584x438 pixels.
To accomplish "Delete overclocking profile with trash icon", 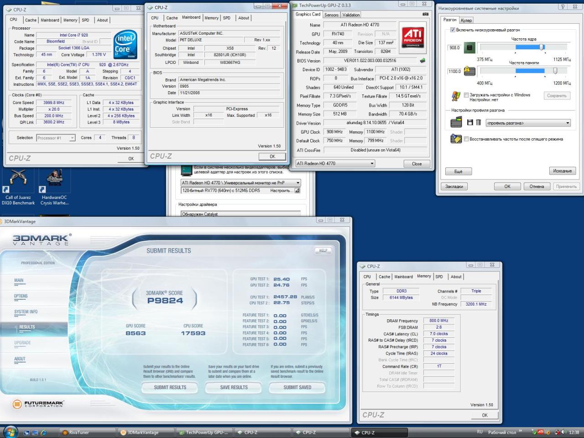I will click(x=478, y=122).
